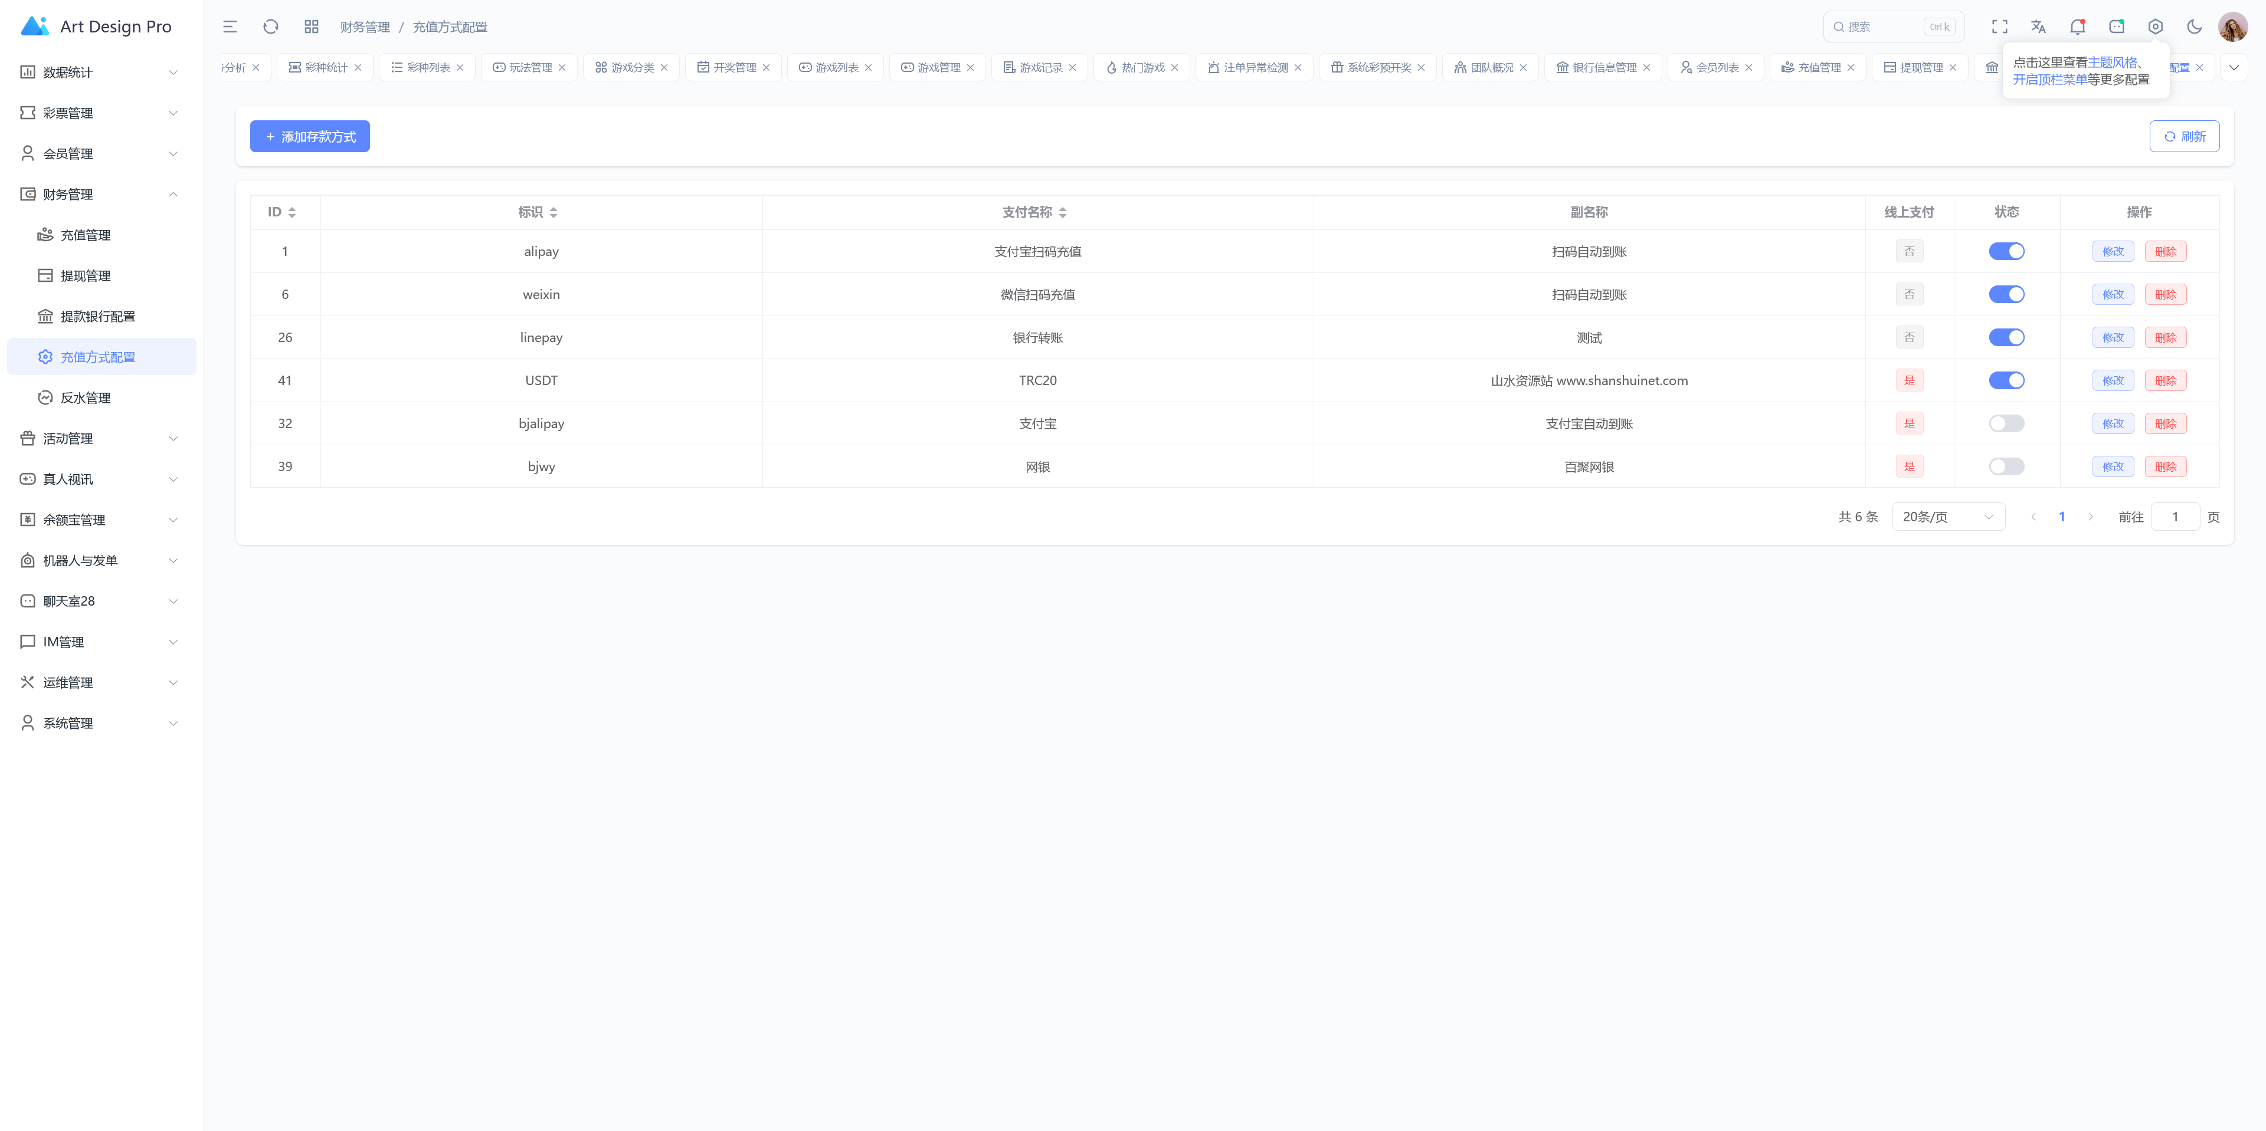This screenshot has width=2266, height=1131.
Task: Open 提现管理 in the sidebar
Action: (x=86, y=276)
